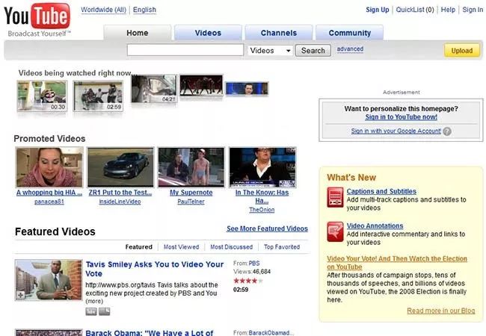Click the five-star rating on the Tavis Smiley video

248,281
